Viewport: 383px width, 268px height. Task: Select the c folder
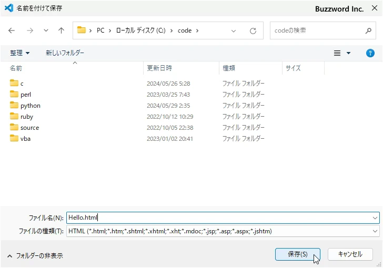point(17,83)
